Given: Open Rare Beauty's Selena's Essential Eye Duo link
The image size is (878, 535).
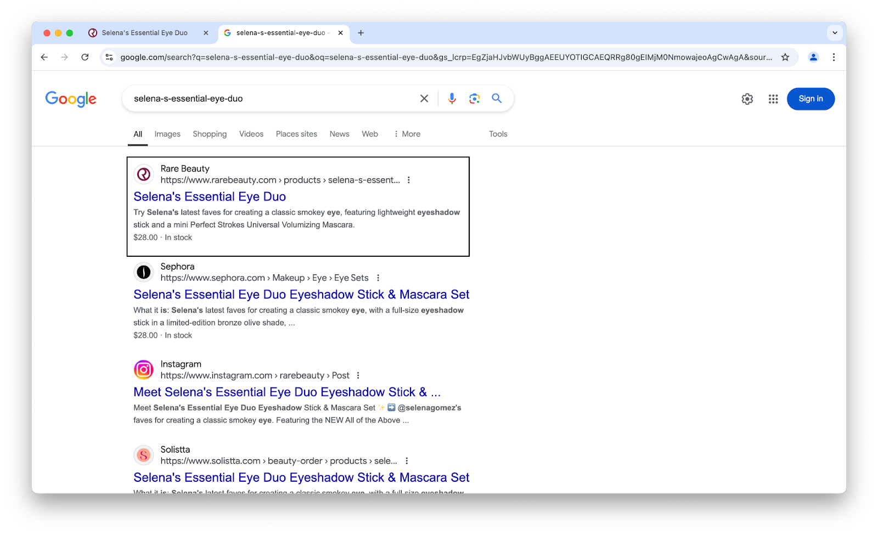Looking at the screenshot, I should [210, 196].
